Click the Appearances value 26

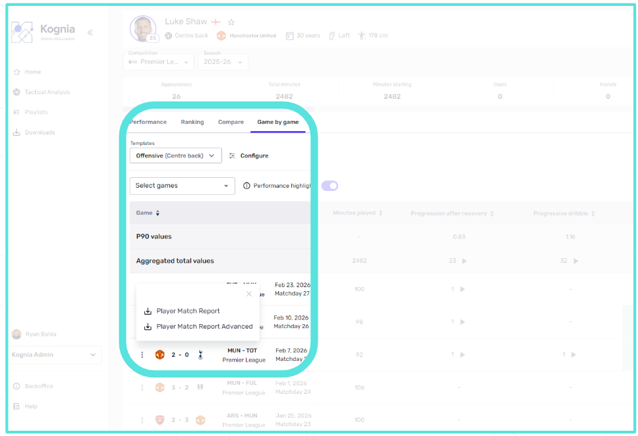click(x=176, y=96)
